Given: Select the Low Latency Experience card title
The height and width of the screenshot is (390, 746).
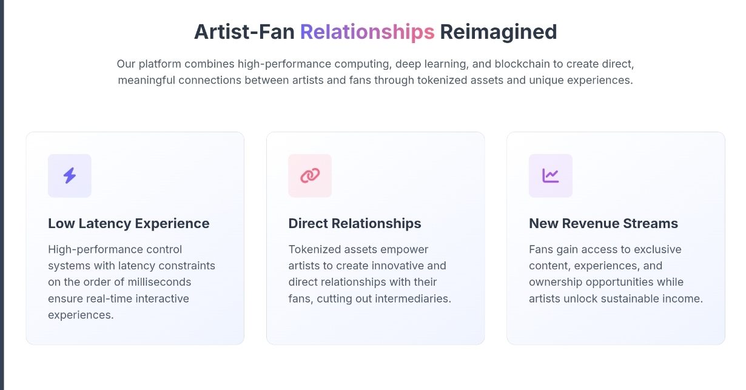Looking at the screenshot, I should coord(129,223).
